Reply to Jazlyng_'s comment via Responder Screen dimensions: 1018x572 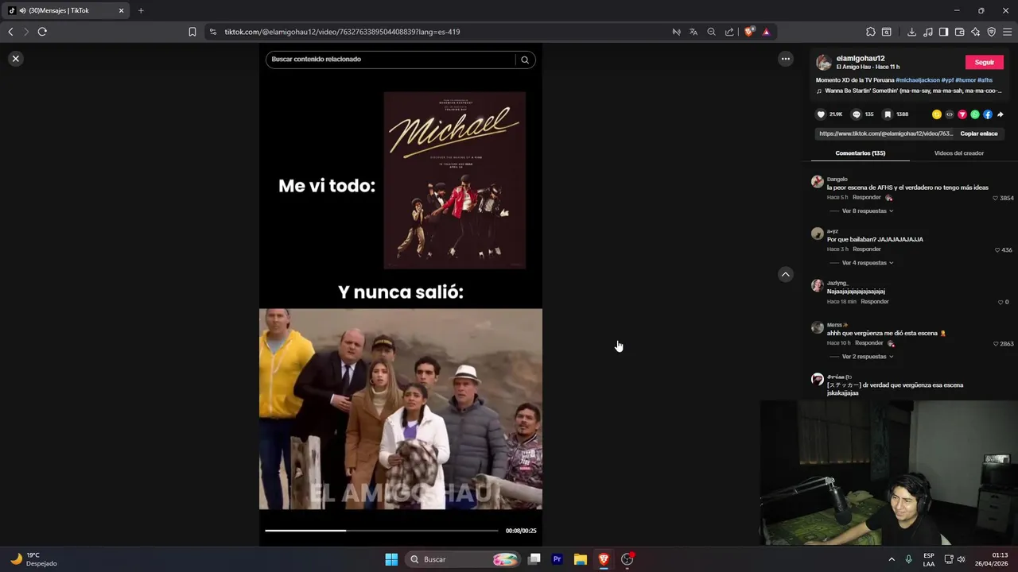(x=874, y=301)
